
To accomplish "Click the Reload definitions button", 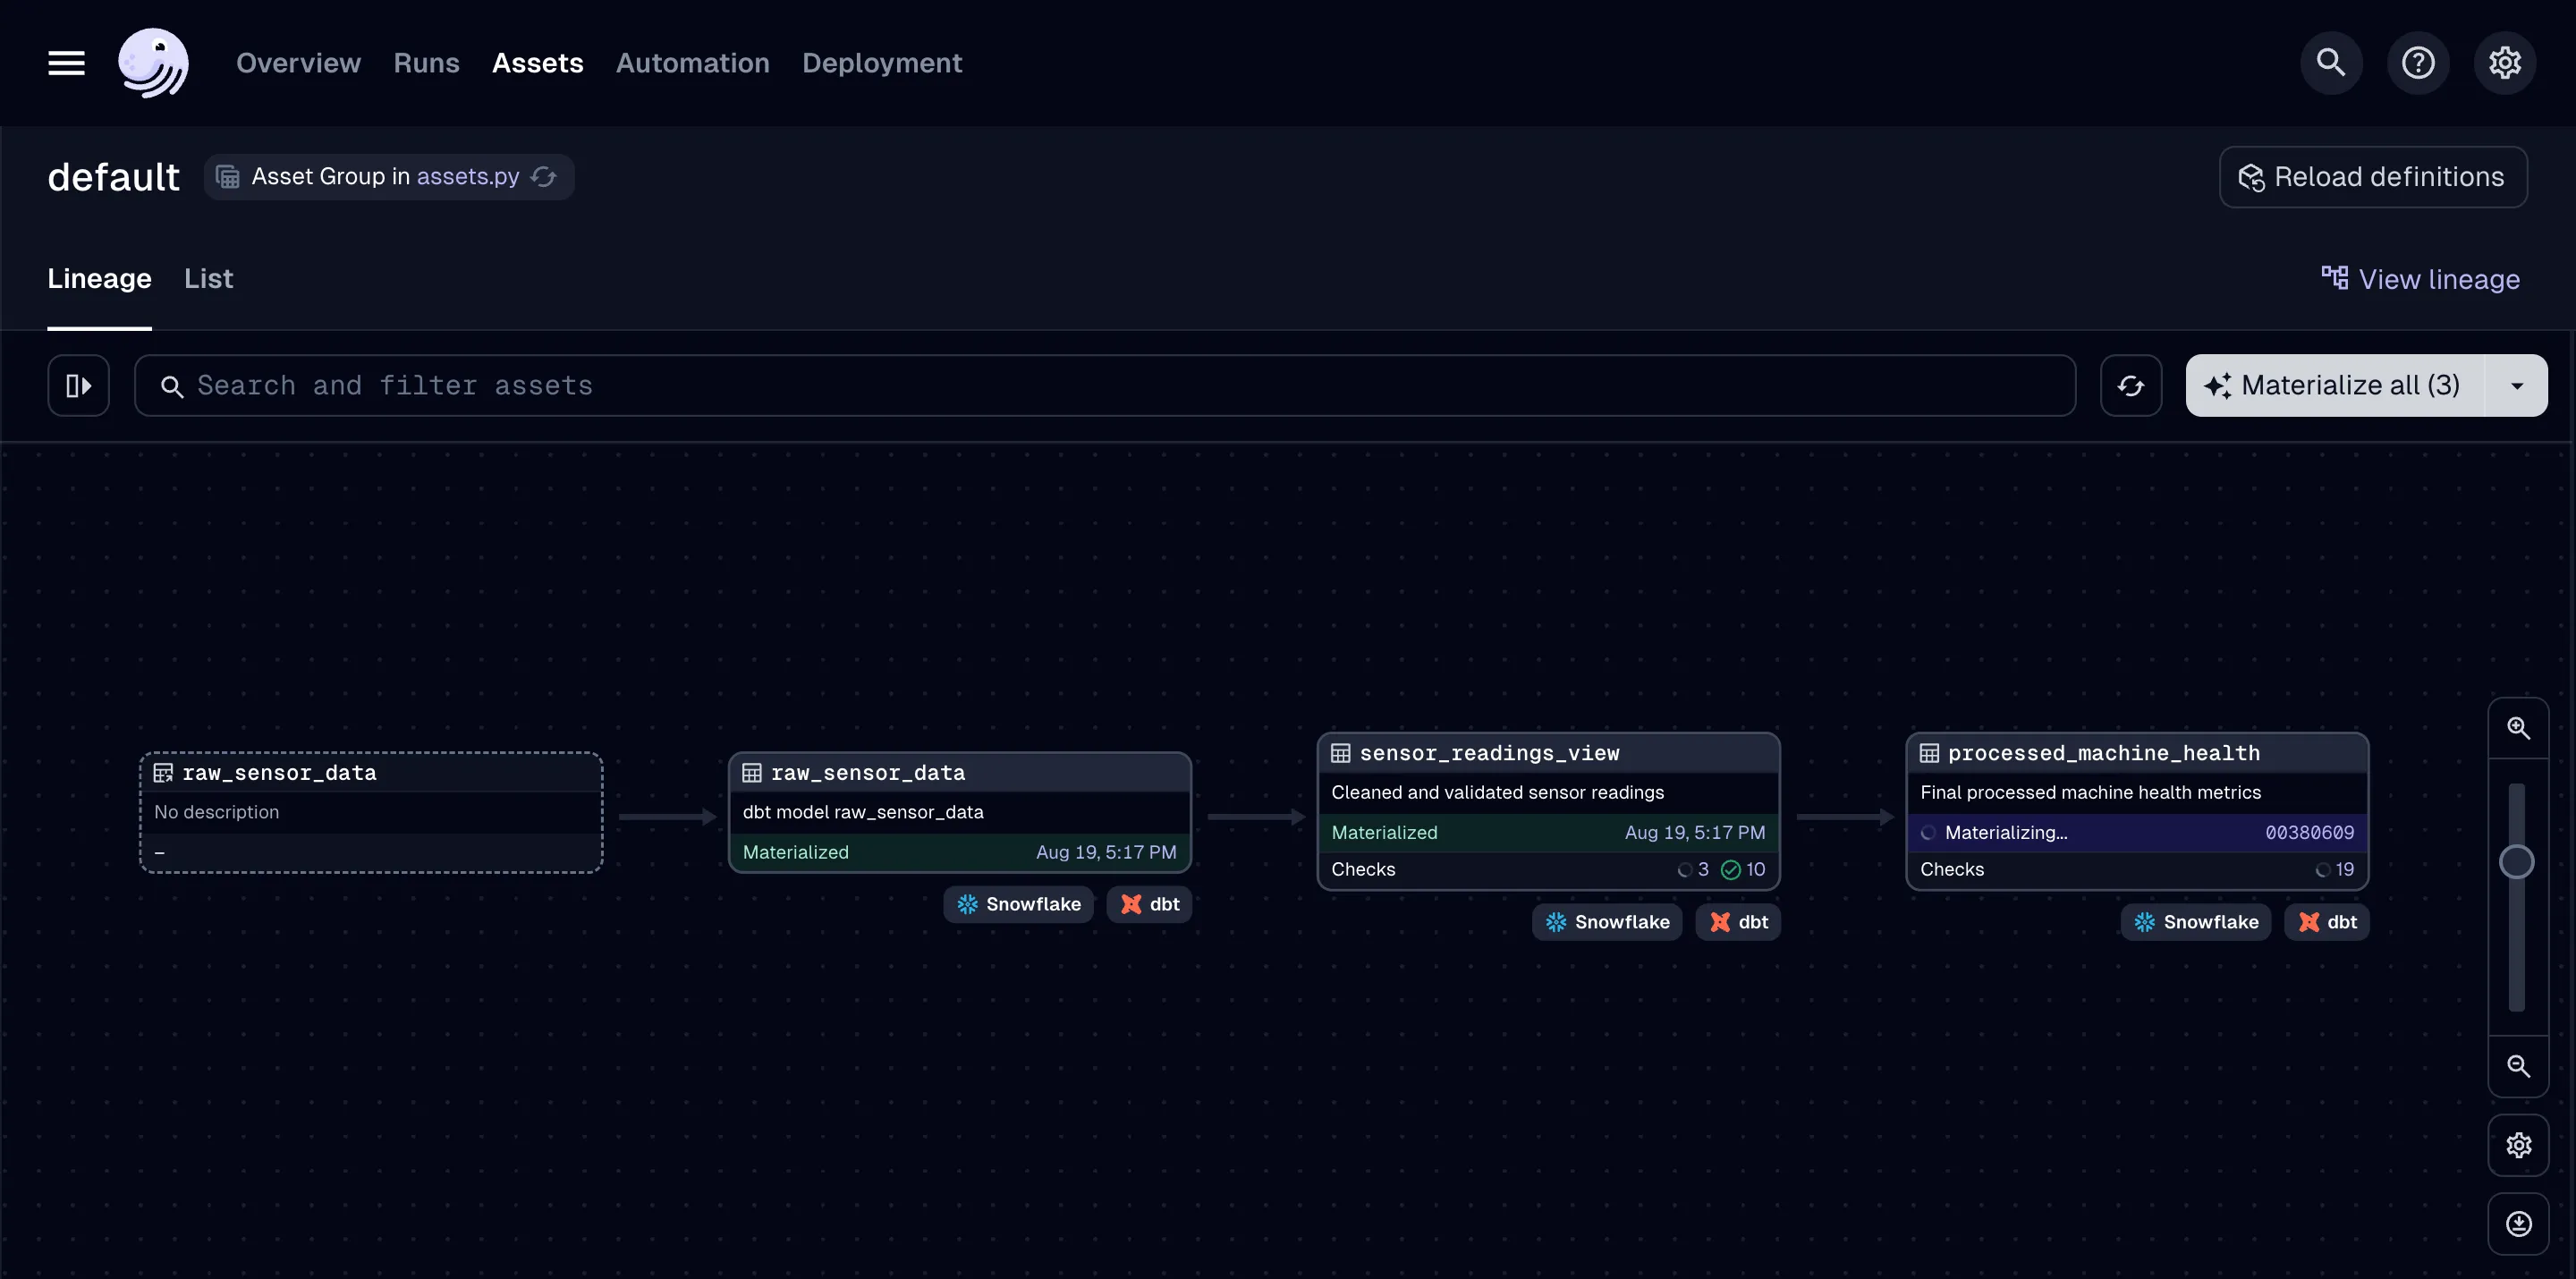I will 2374,177.
